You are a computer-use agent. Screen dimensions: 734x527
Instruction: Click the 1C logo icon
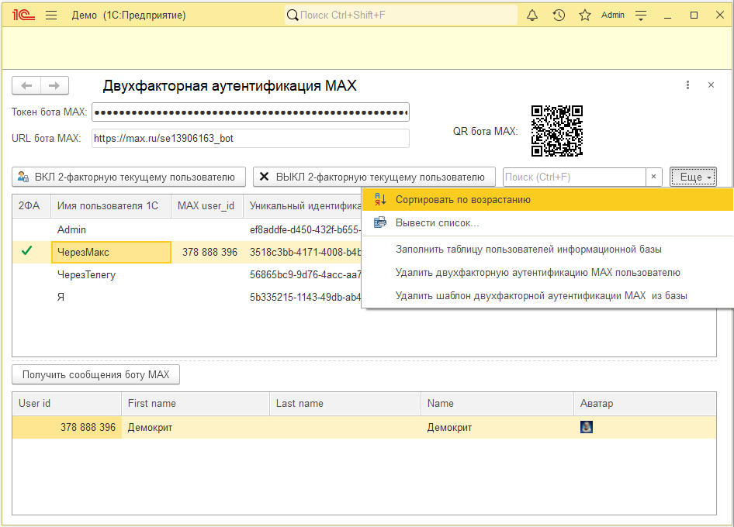pos(23,15)
